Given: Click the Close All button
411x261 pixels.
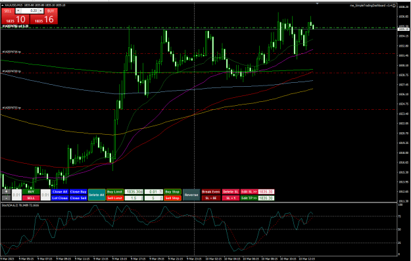Looking at the screenshot, I should pyautogui.click(x=60, y=192).
